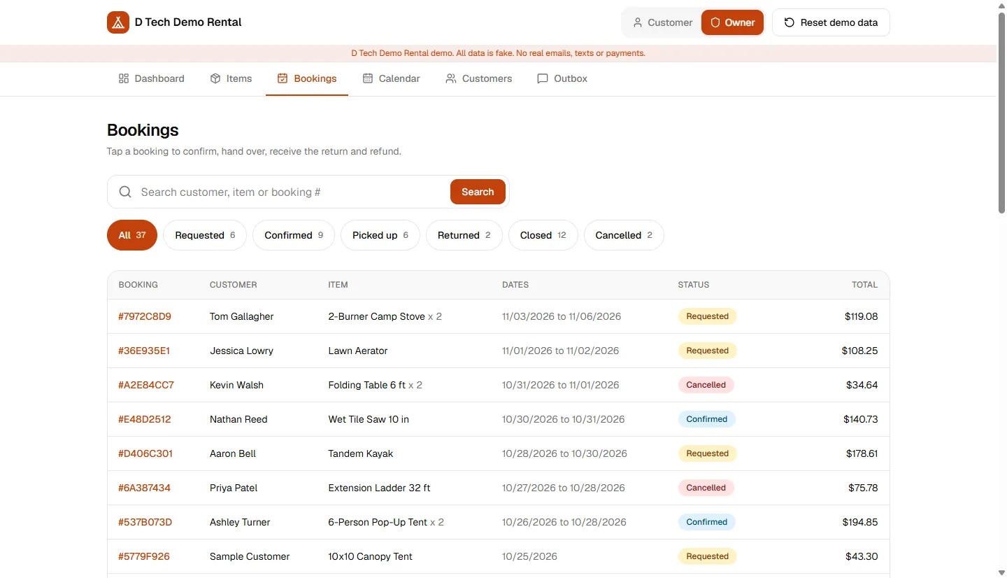This screenshot has width=1007, height=578.
Task: Click the Cancelled status badge for Priya Patel
Action: pyautogui.click(x=706, y=488)
